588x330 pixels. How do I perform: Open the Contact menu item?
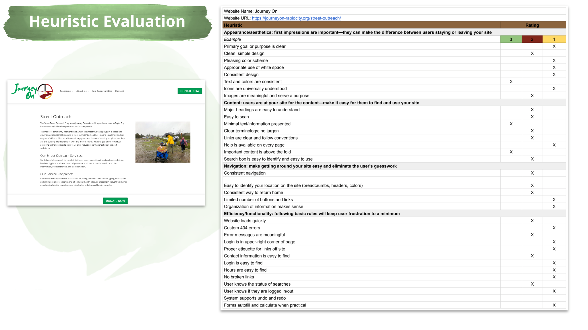[x=119, y=91]
